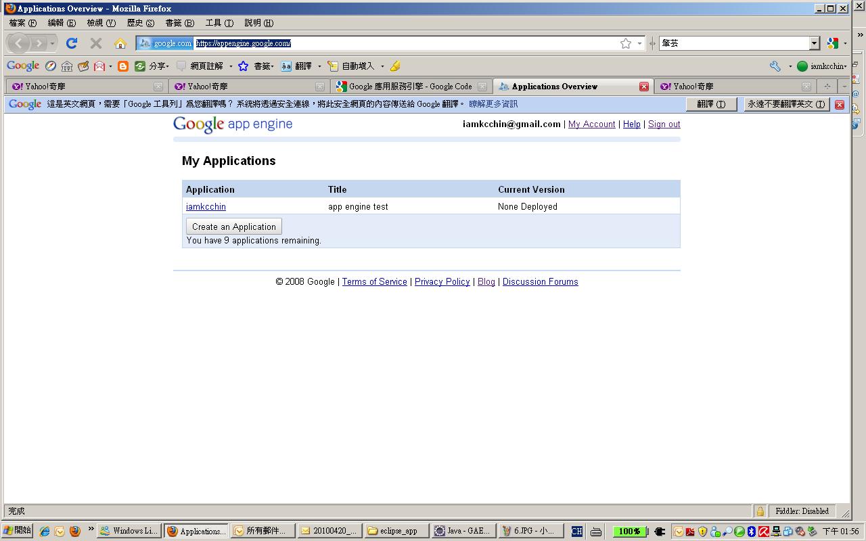Open the Terms of Service link
866x541 pixels.
[375, 282]
